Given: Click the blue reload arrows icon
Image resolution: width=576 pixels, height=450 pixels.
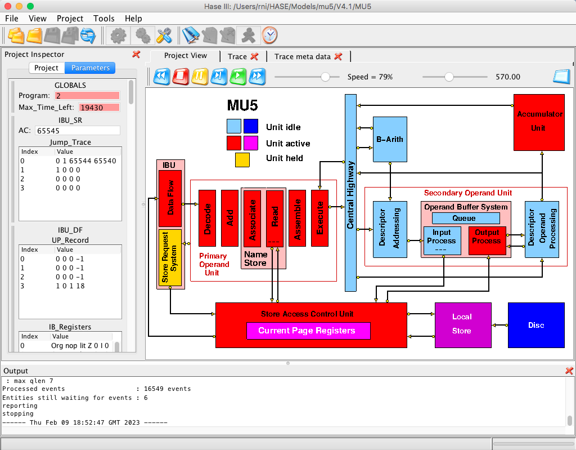Looking at the screenshot, I should 88,35.
